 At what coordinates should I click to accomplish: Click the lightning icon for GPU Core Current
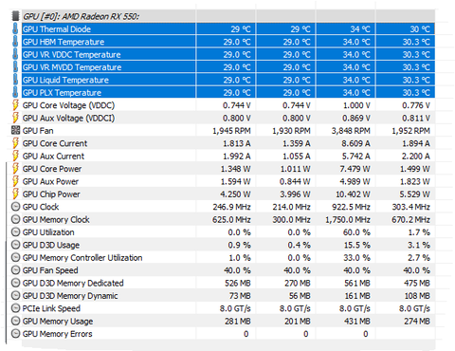tap(15, 143)
